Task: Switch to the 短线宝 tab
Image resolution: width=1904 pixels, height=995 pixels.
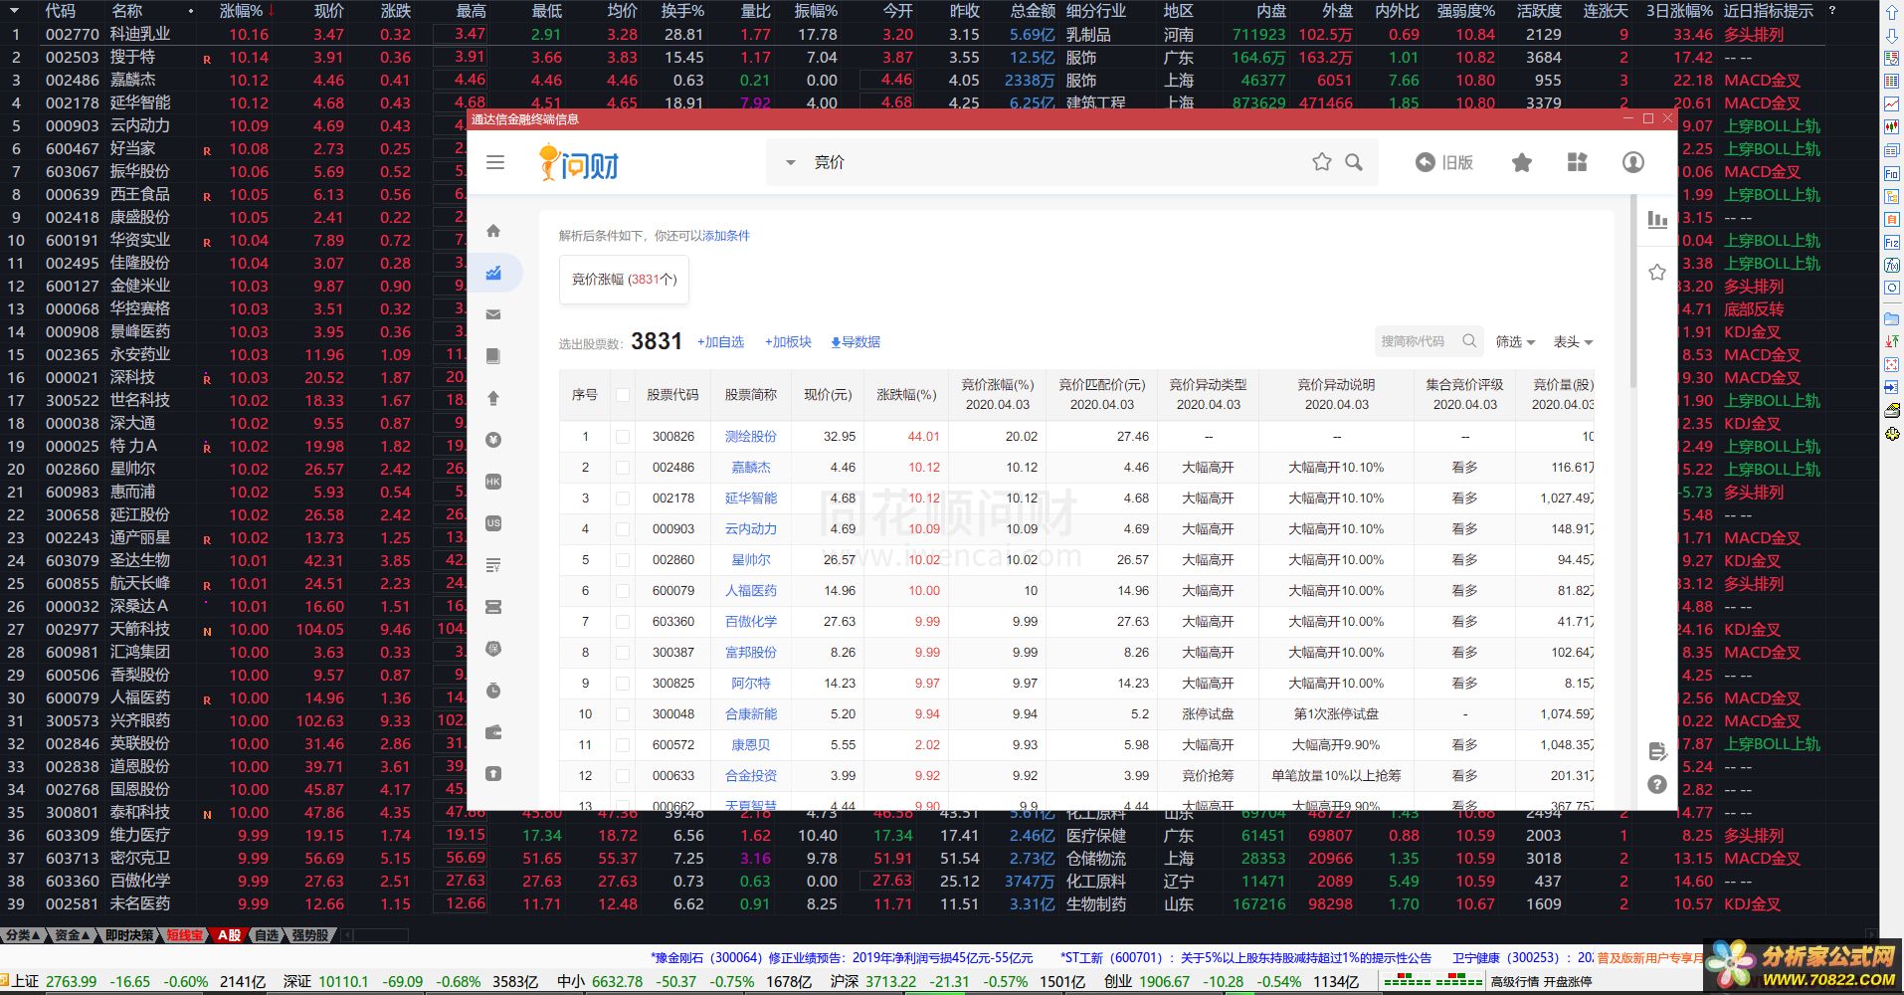Action: [x=185, y=935]
